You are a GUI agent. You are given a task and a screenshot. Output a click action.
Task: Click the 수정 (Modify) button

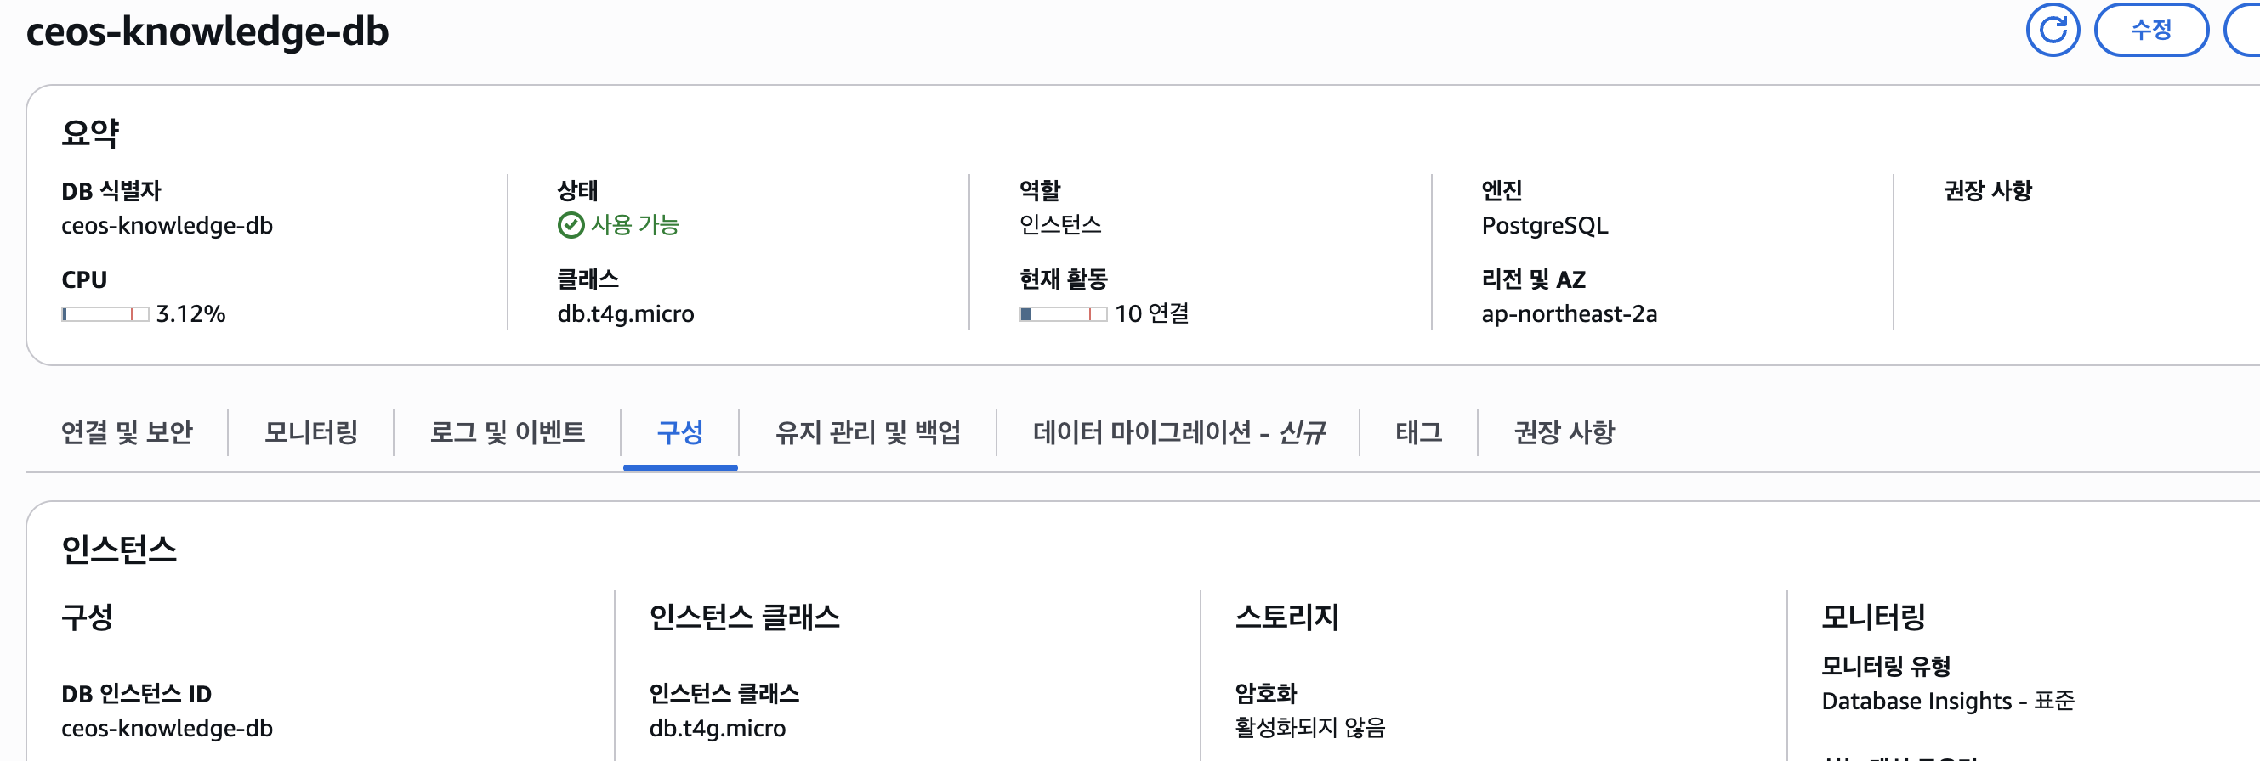click(x=2151, y=30)
